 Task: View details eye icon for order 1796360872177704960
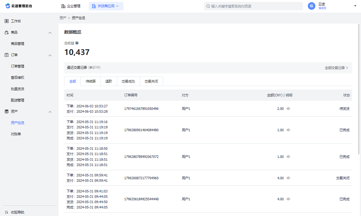[288, 178]
